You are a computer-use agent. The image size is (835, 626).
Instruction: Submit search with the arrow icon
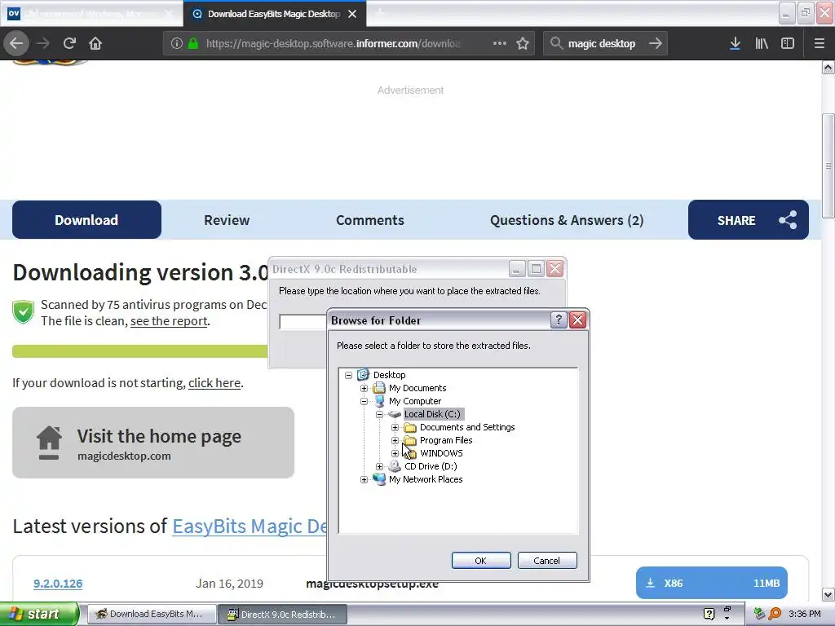pyautogui.click(x=656, y=43)
